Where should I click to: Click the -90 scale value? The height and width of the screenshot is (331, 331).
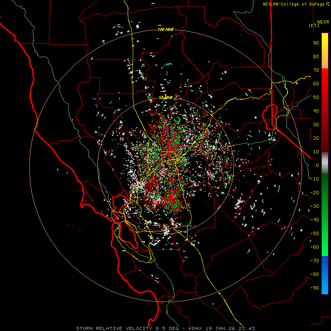[x=314, y=288]
